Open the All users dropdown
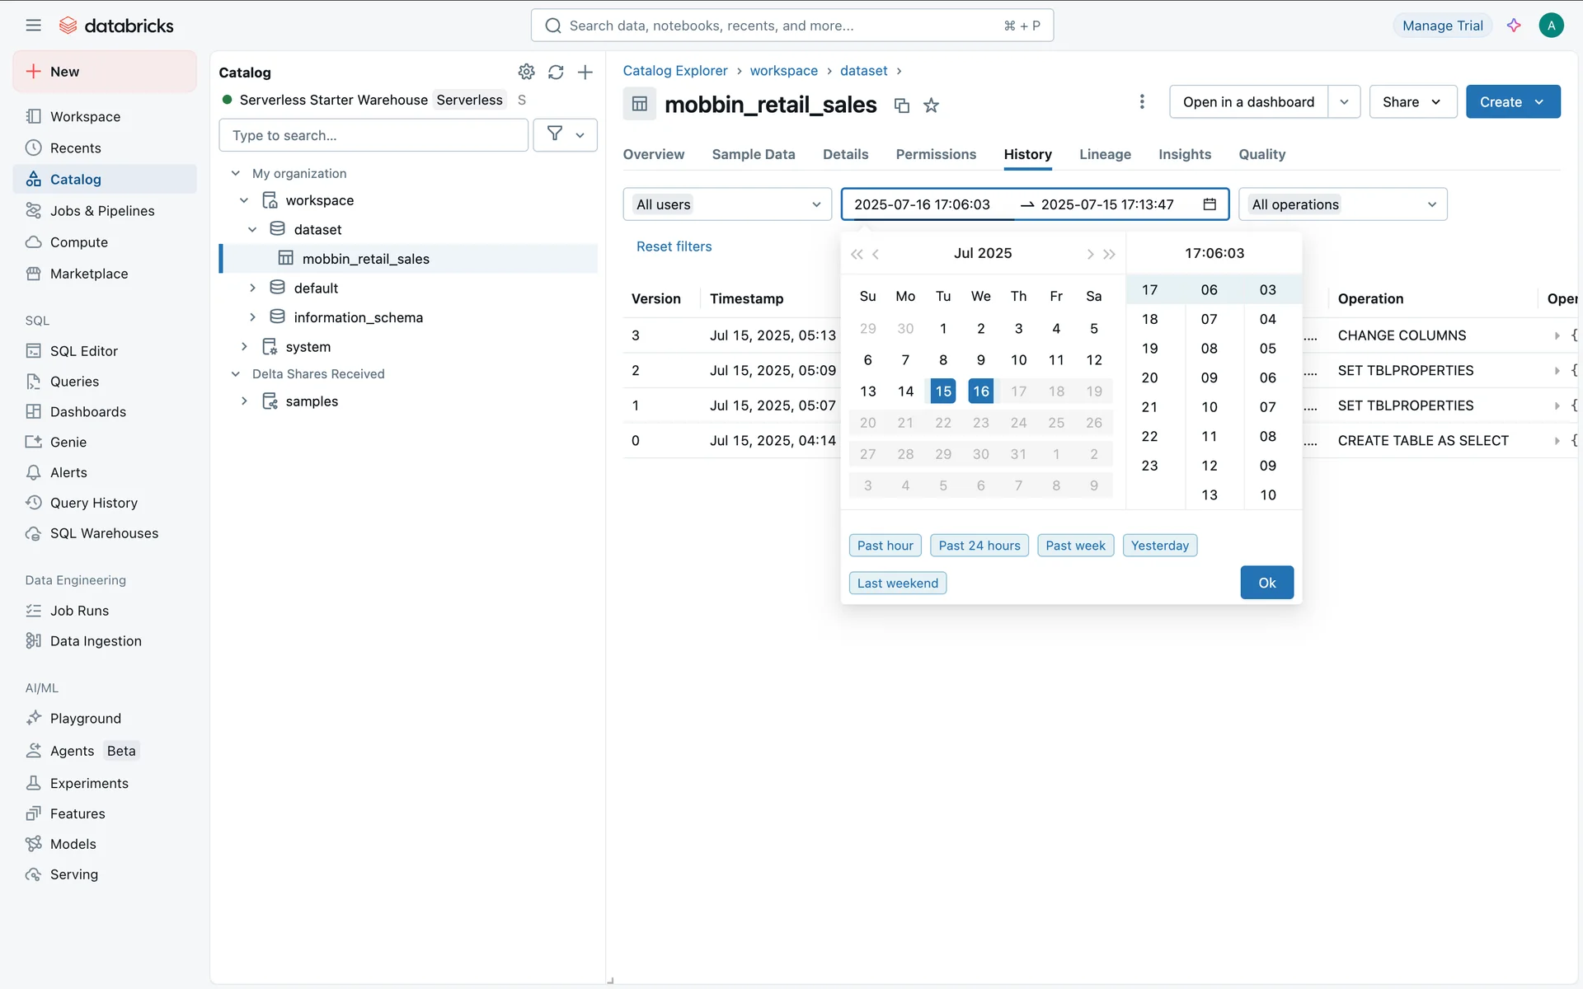Screen dimensions: 1583x989 coord(727,204)
